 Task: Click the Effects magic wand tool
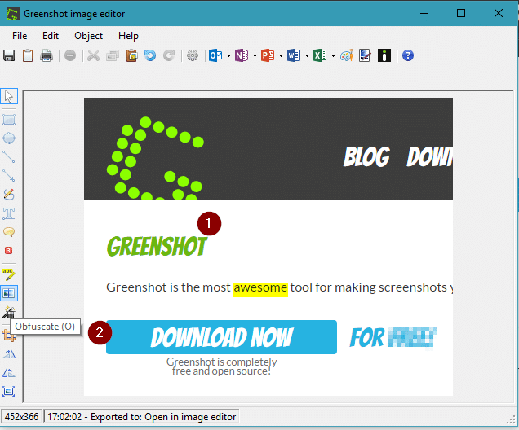pyautogui.click(x=9, y=312)
